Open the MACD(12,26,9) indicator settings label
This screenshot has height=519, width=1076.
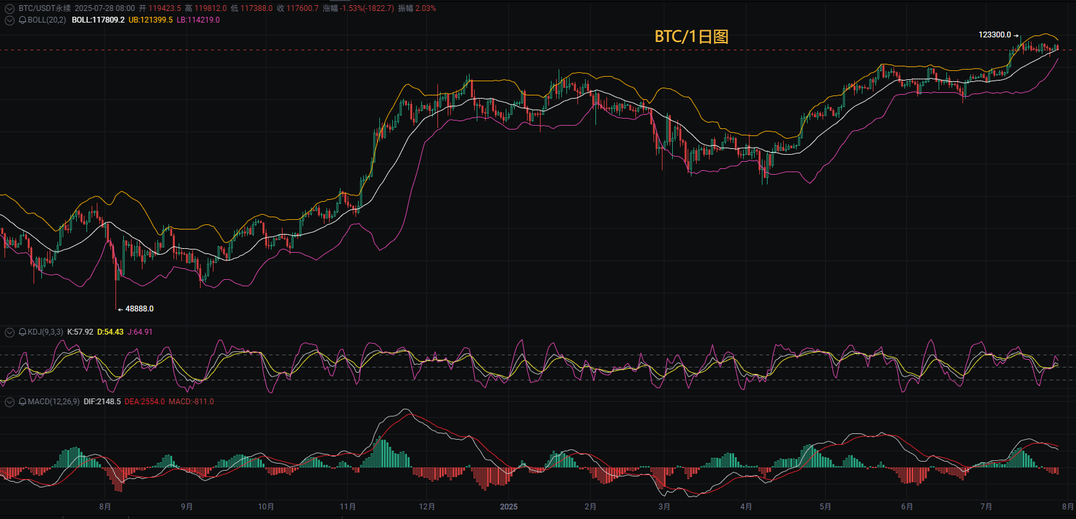tap(54, 402)
